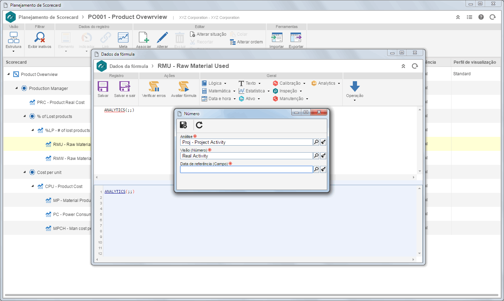Image resolution: width=504 pixels, height=301 pixels.
Task: Open search for Análise field
Action: tap(316, 142)
